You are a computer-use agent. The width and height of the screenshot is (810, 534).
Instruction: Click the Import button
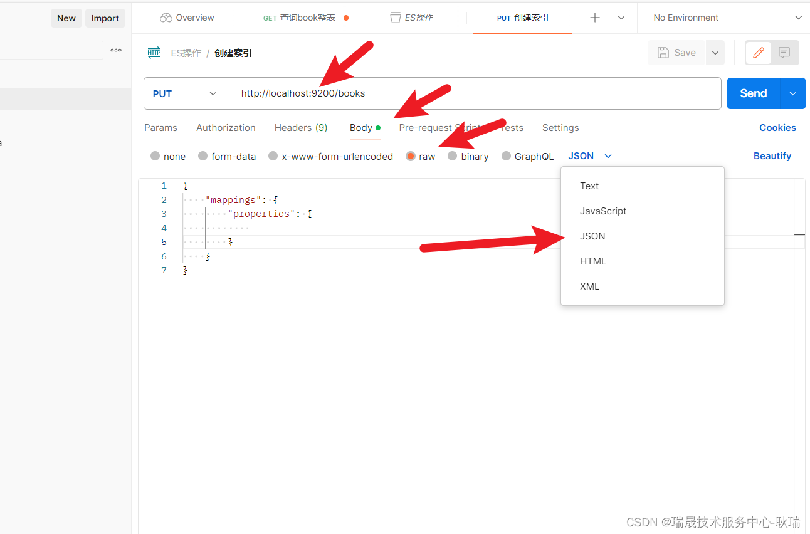click(105, 18)
